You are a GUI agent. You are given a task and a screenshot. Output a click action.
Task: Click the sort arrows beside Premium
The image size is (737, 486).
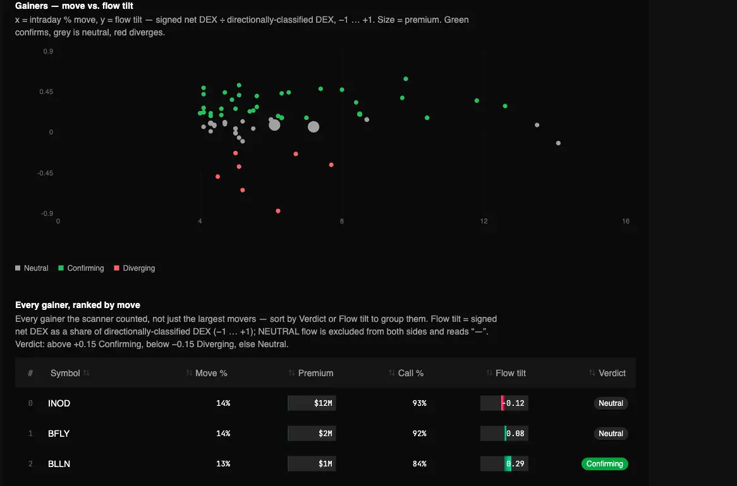(292, 373)
